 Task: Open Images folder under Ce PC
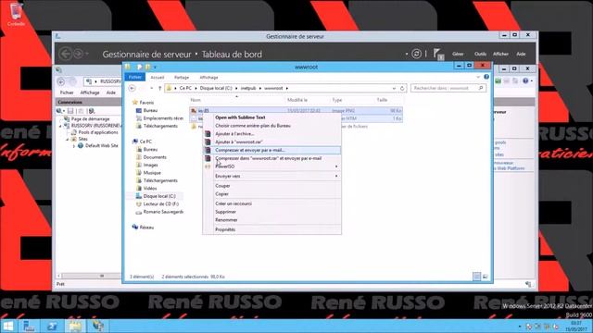pyautogui.click(x=150, y=165)
